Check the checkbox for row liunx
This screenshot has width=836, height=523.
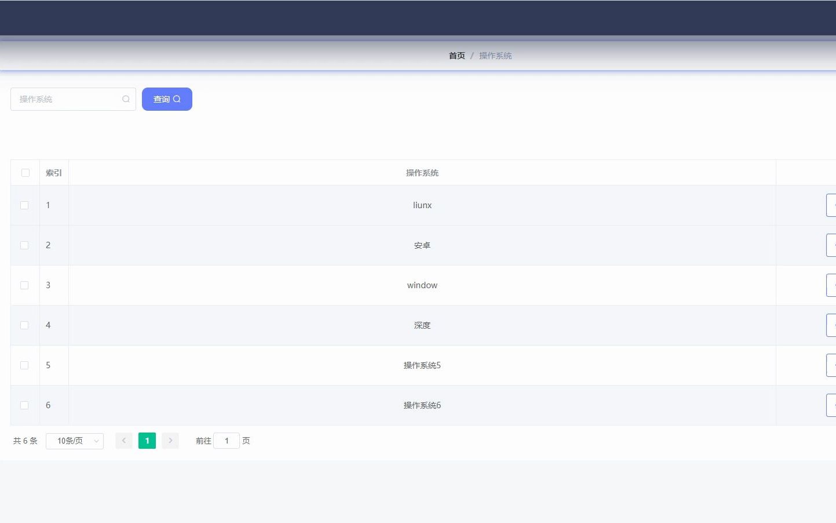(24, 205)
